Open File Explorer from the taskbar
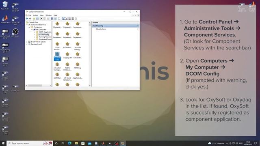This screenshot has width=260, height=146. (76, 143)
